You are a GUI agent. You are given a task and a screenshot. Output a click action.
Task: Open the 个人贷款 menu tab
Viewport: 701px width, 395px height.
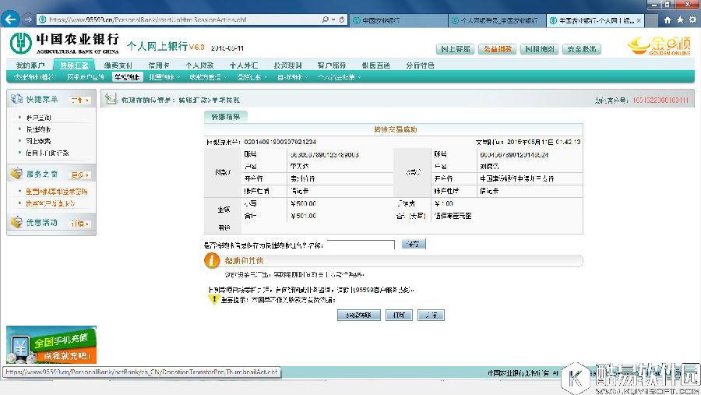point(199,65)
